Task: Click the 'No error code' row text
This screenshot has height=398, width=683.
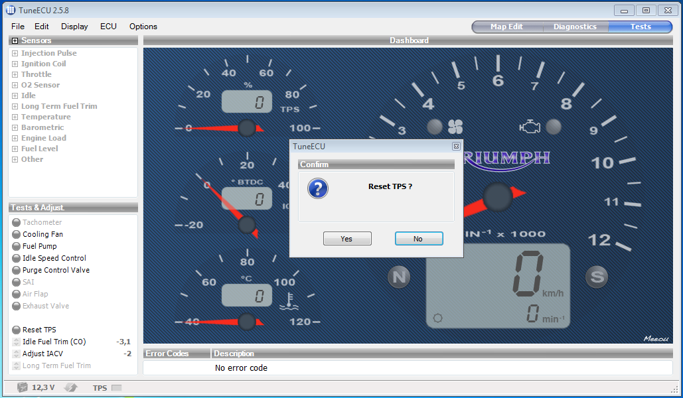Action: [241, 368]
